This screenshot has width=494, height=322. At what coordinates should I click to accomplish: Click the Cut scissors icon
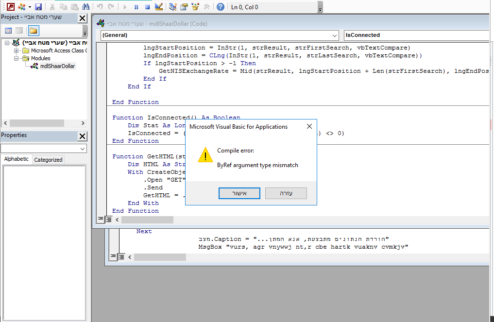click(52, 7)
